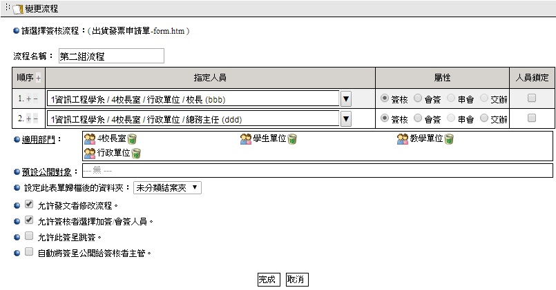Click the 取消 button
Screen dimensions: 556x290
[296, 280]
